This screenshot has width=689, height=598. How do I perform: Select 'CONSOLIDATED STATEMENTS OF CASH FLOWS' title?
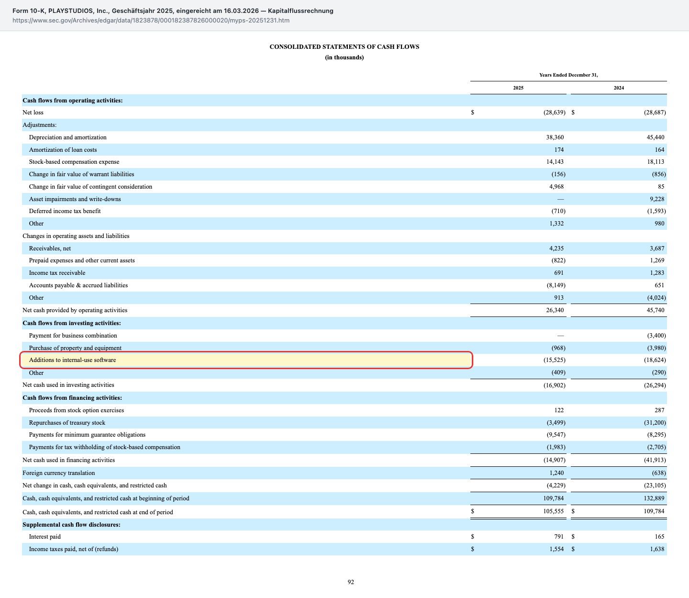pyautogui.click(x=344, y=47)
